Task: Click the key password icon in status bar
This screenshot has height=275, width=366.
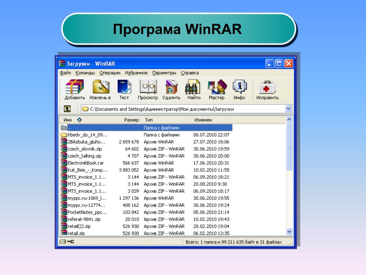Action: [x=70, y=242]
